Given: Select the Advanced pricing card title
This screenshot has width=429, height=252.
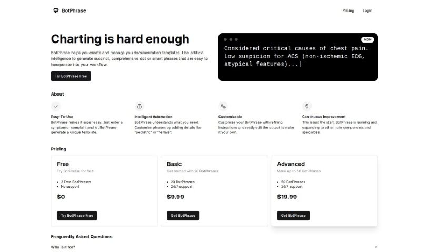Looking at the screenshot, I should click(x=291, y=164).
